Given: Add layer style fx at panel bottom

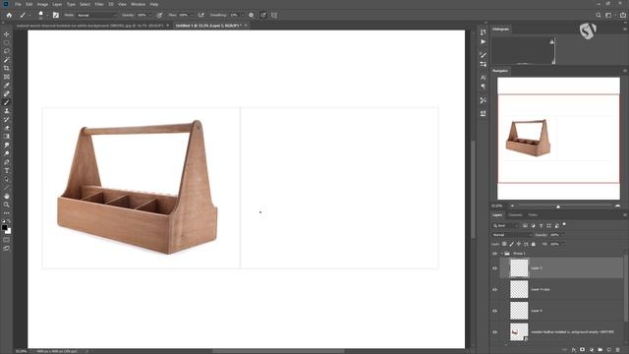Looking at the screenshot, I should (x=574, y=350).
